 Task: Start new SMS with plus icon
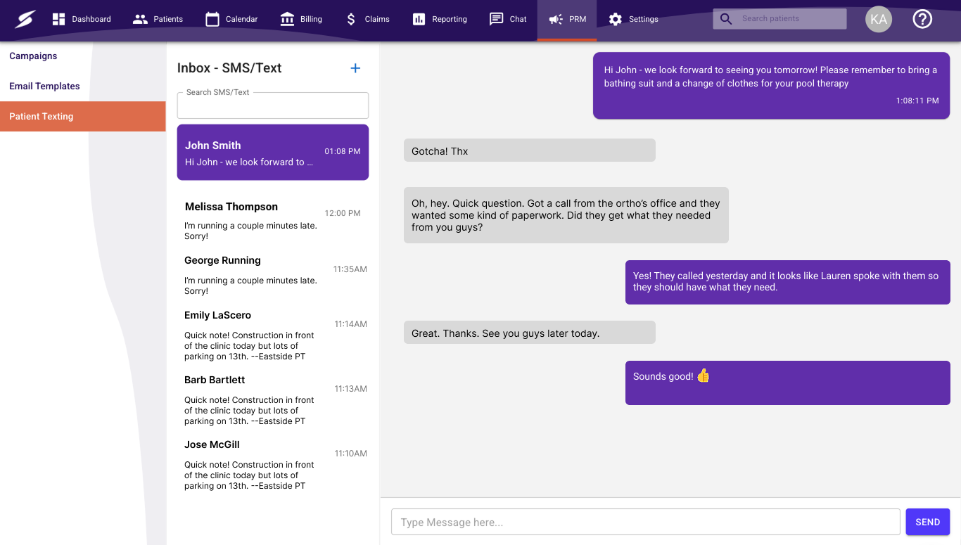point(355,68)
